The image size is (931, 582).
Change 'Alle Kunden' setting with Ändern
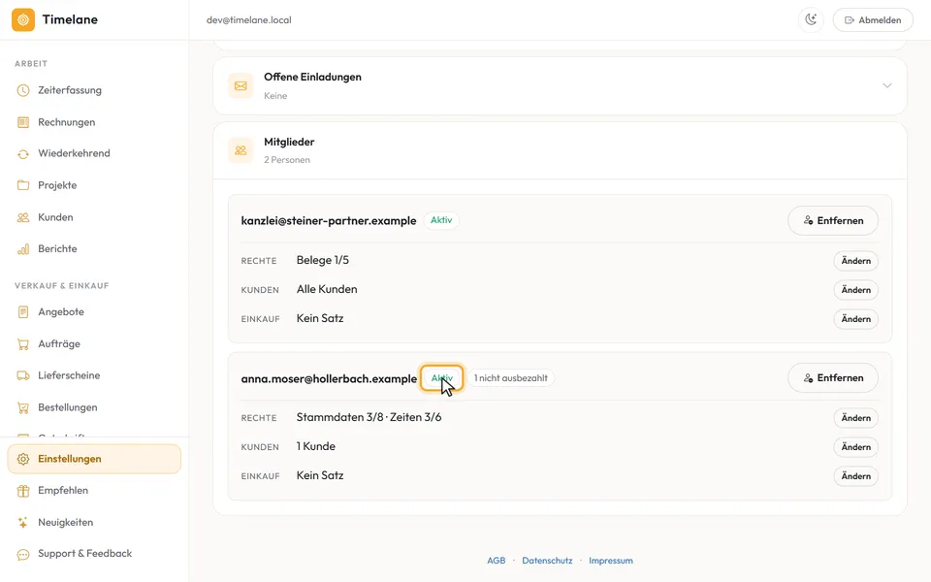855,290
